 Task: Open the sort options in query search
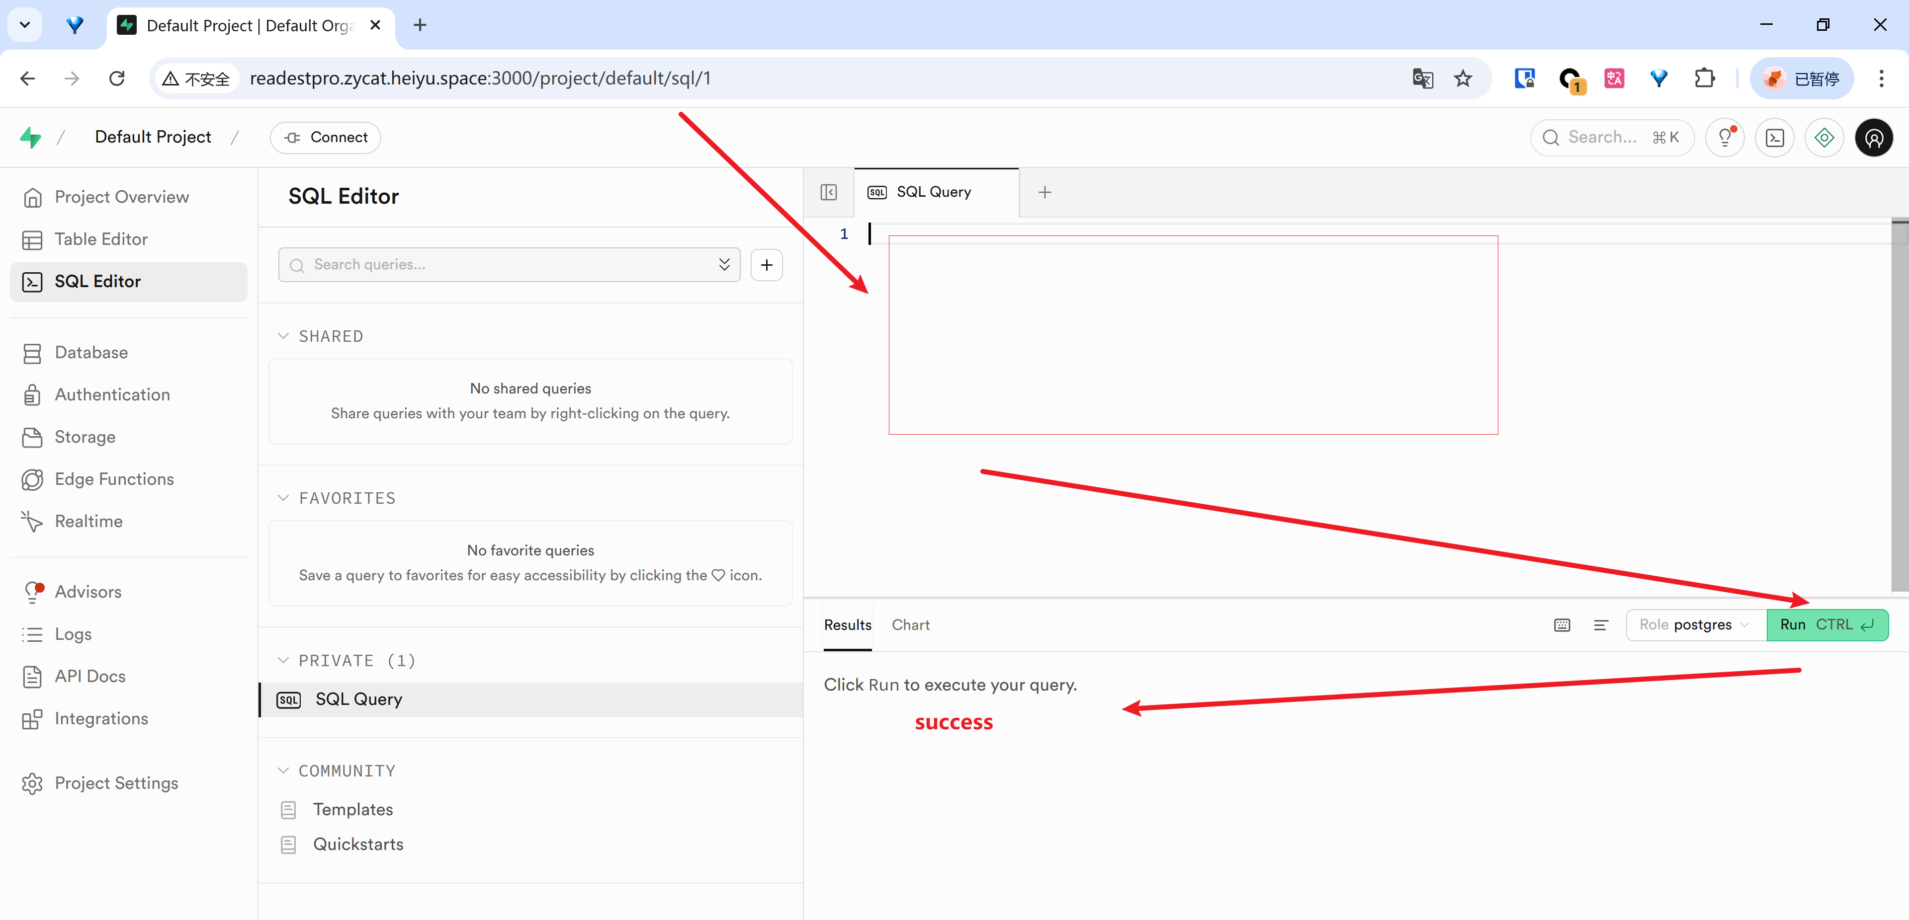point(724,265)
